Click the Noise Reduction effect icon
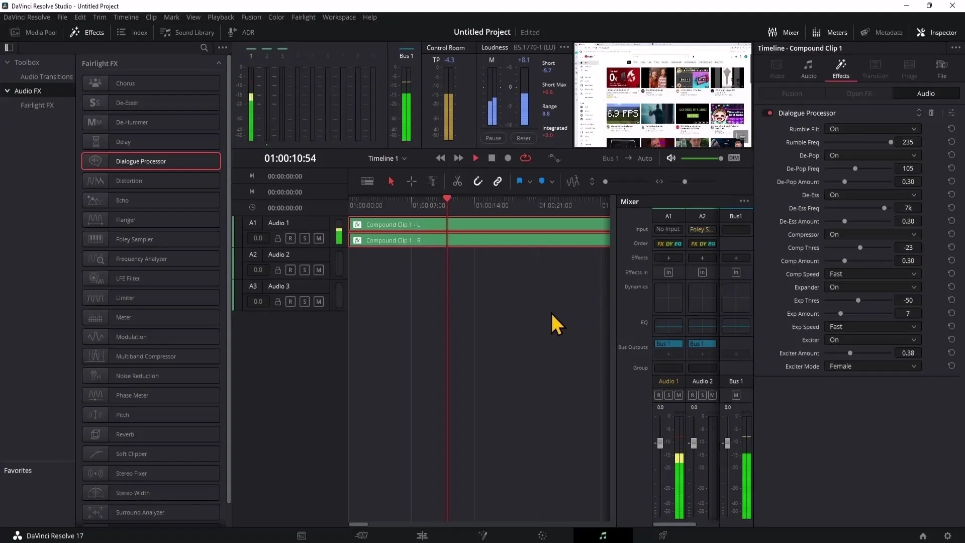The height and width of the screenshot is (543, 965). point(95,376)
